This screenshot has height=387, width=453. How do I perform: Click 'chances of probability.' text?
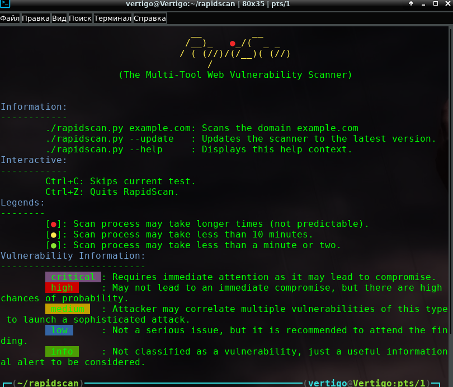click(x=64, y=299)
